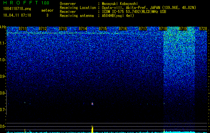The height and width of the screenshot is (133, 210).
Task: Select the ICOM IC-575 53.7492 MHz USB text
Action: coord(134,12)
